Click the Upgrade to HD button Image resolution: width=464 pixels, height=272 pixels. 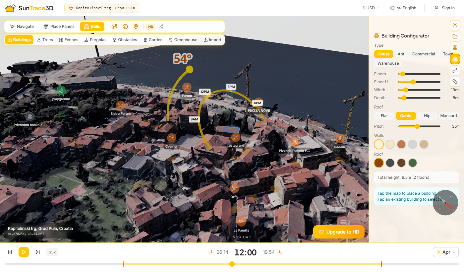[338, 232]
